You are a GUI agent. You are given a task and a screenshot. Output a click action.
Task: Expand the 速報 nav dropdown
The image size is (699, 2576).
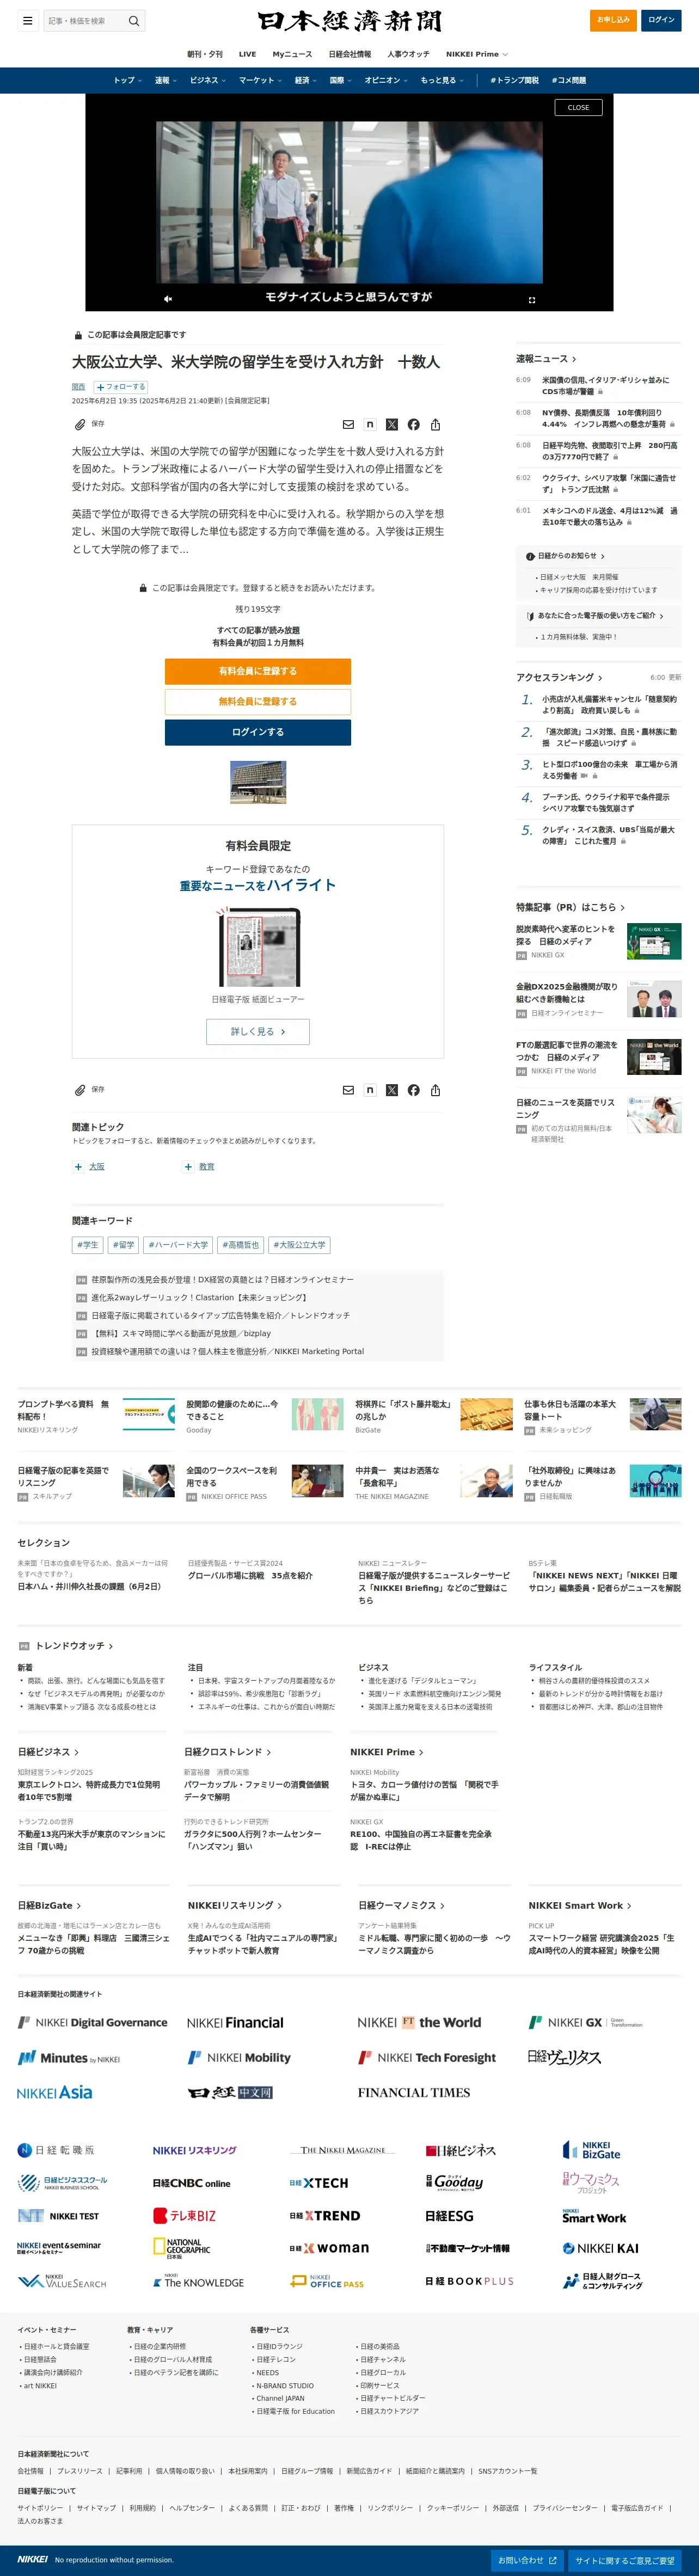pyautogui.click(x=165, y=80)
